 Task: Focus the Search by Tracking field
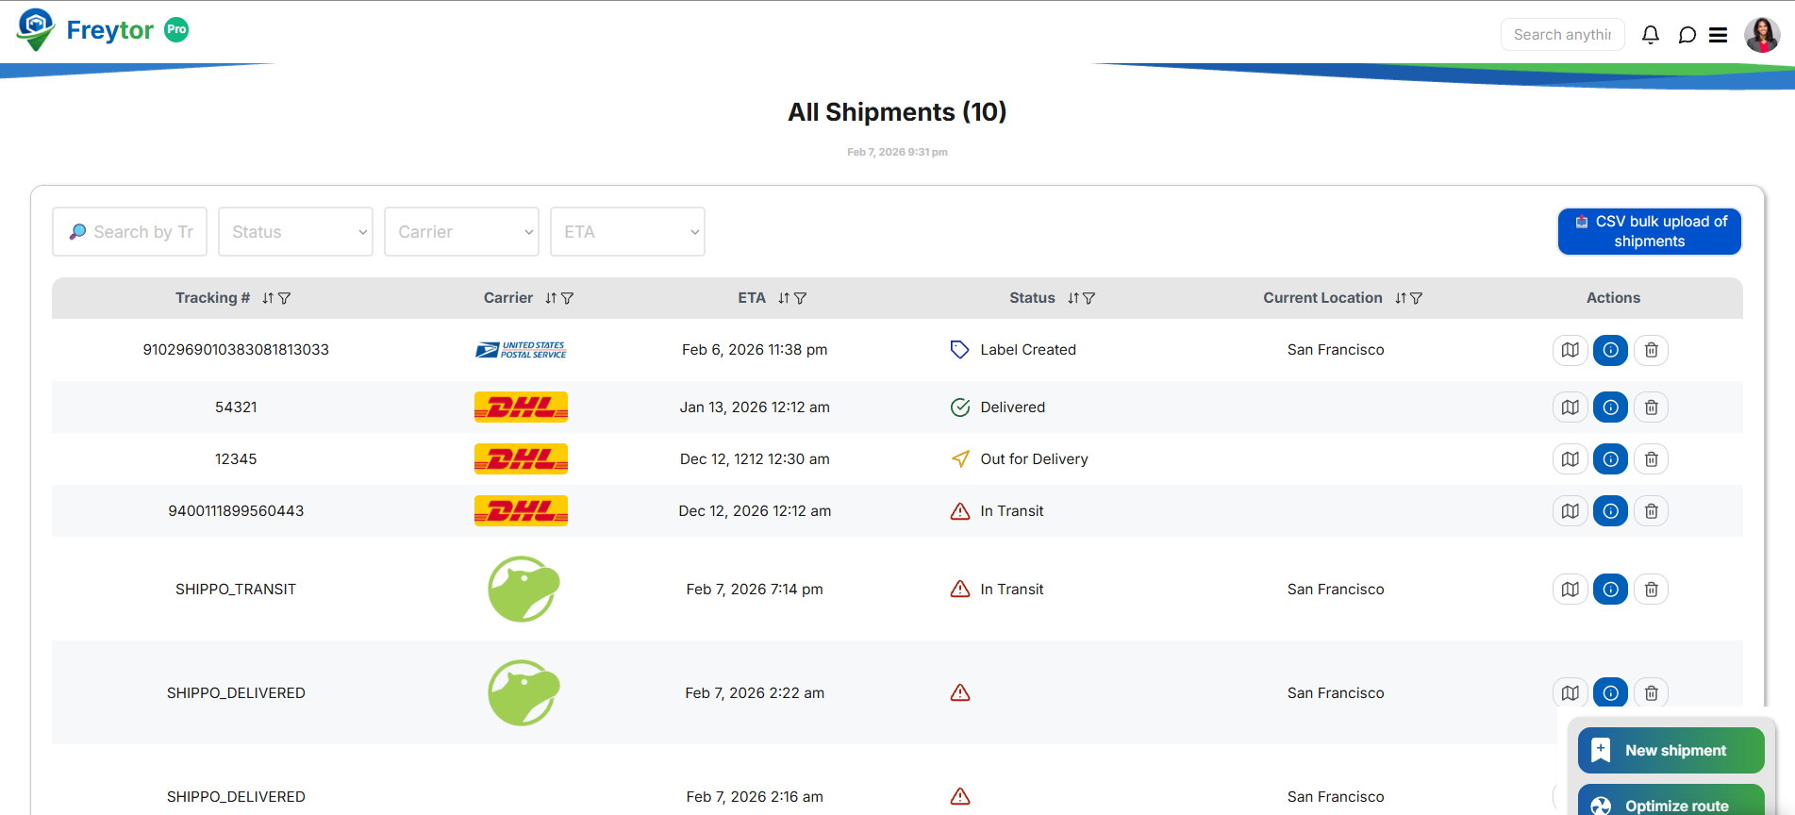pyautogui.click(x=130, y=232)
